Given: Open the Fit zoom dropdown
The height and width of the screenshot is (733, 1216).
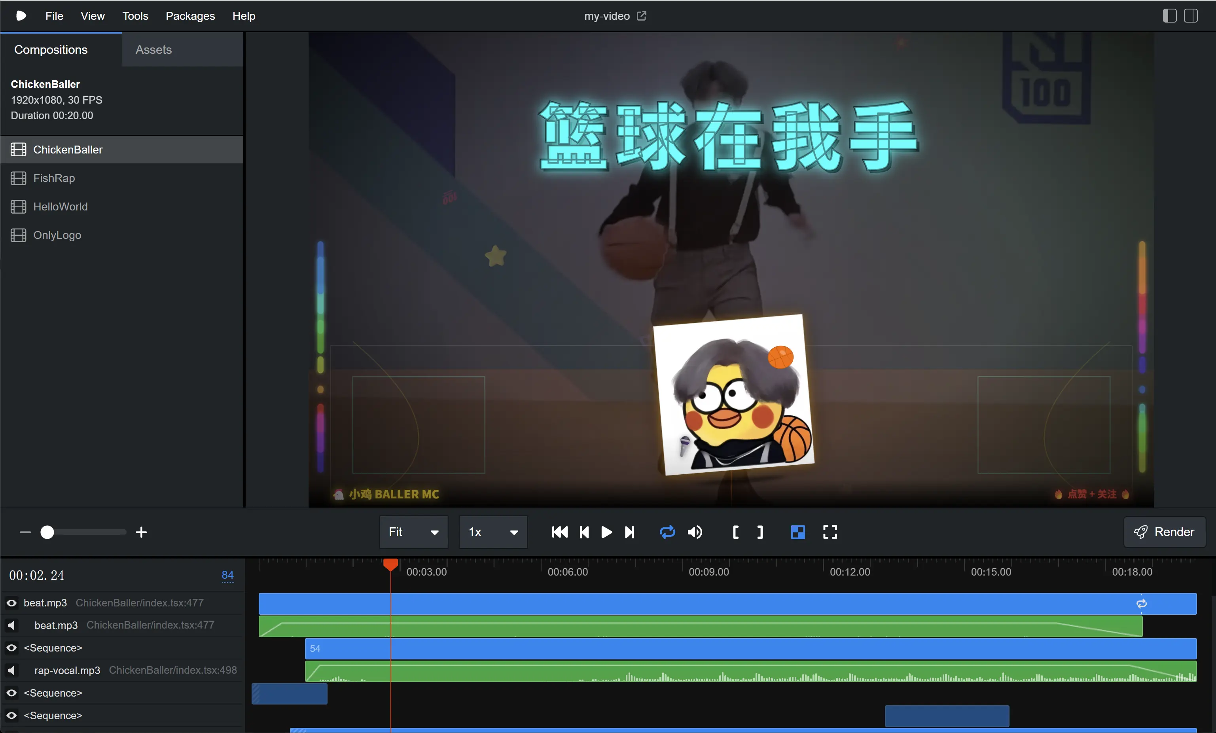Looking at the screenshot, I should (x=413, y=532).
